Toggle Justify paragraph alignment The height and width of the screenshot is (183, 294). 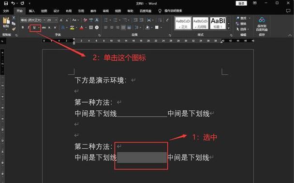[123, 27]
